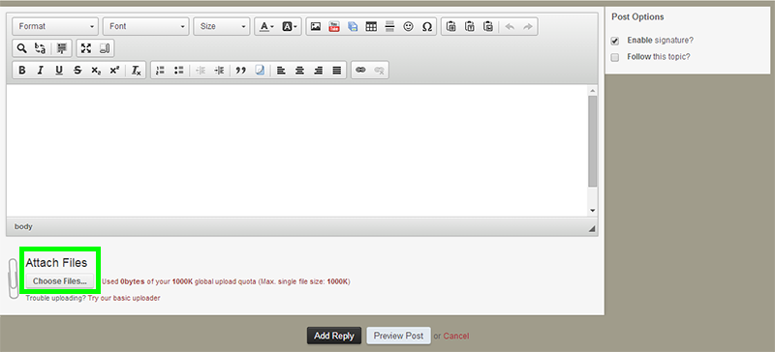Apply strikethrough formatting
This screenshot has width=775, height=352.
[x=77, y=70]
